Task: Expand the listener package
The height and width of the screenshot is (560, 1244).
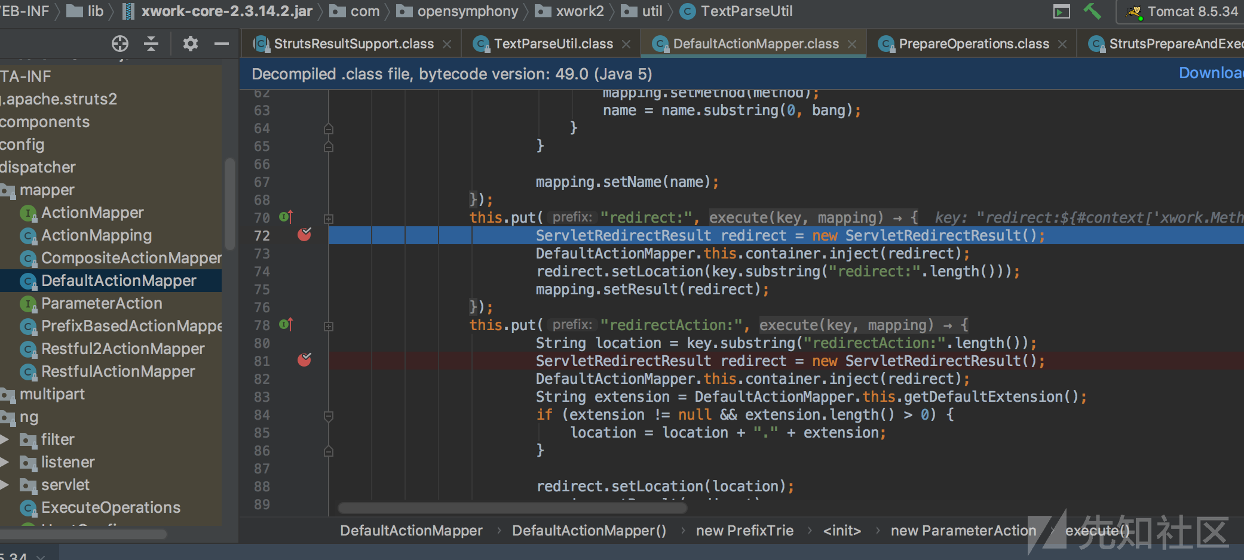Action: pos(5,463)
